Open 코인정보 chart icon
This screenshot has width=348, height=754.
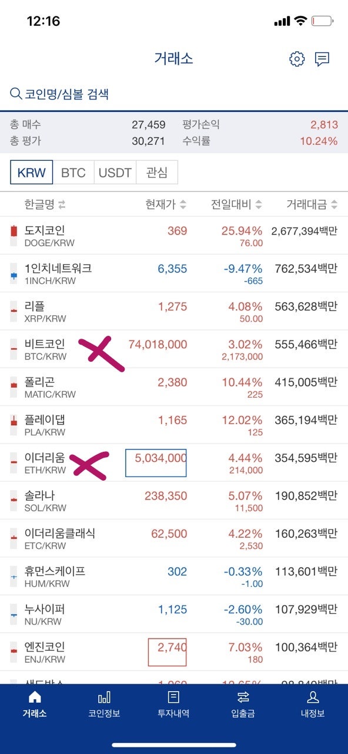tap(104, 698)
